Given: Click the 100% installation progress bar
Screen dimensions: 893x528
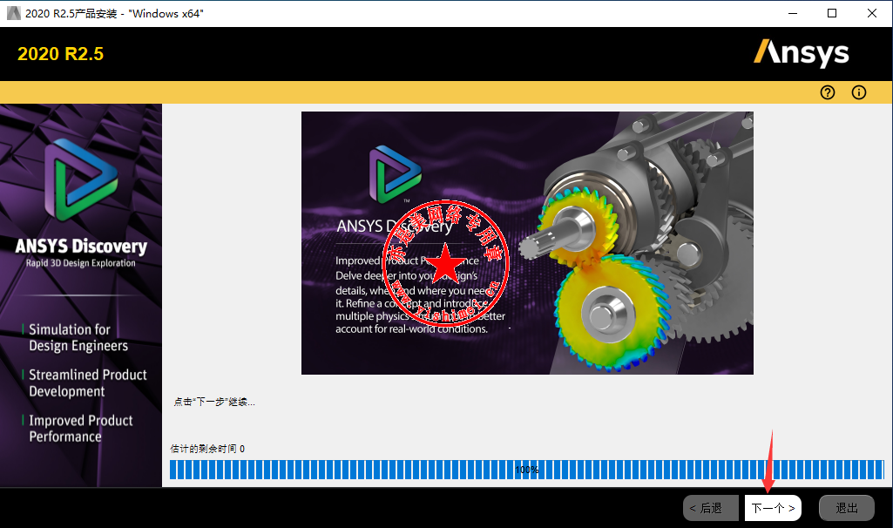Looking at the screenshot, I should coord(527,470).
